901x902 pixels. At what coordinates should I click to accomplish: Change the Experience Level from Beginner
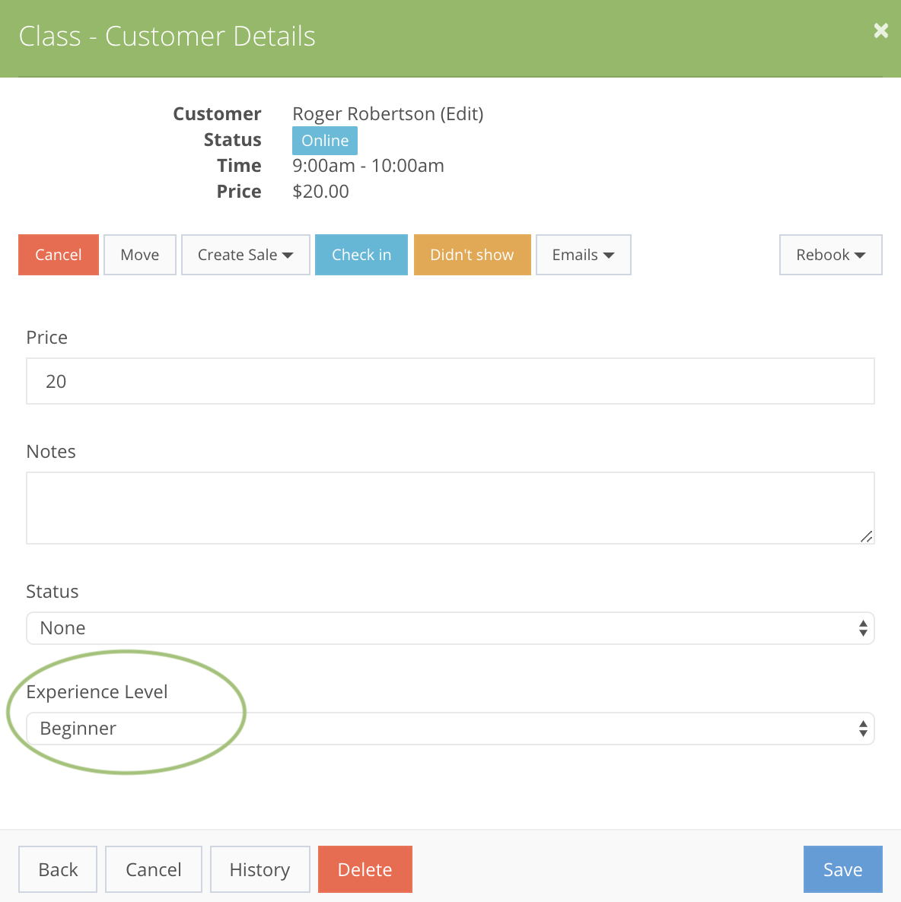(x=450, y=728)
